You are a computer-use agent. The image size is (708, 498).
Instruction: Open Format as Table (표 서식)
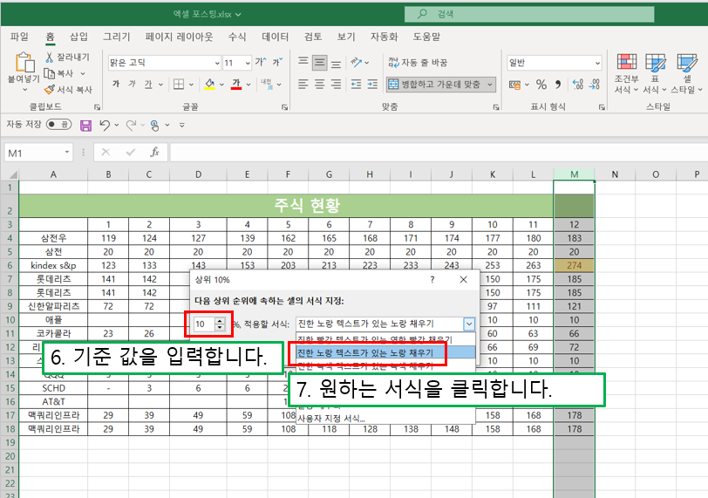pyautogui.click(x=655, y=73)
